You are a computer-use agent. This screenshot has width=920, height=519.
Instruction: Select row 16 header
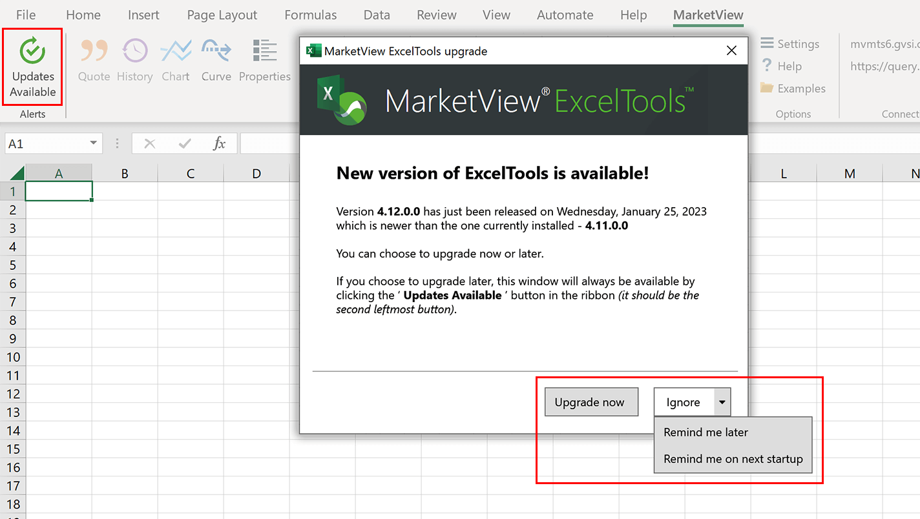pos(12,467)
